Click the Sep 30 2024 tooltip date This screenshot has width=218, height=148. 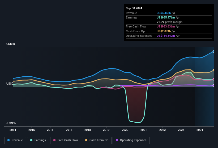point(134,8)
